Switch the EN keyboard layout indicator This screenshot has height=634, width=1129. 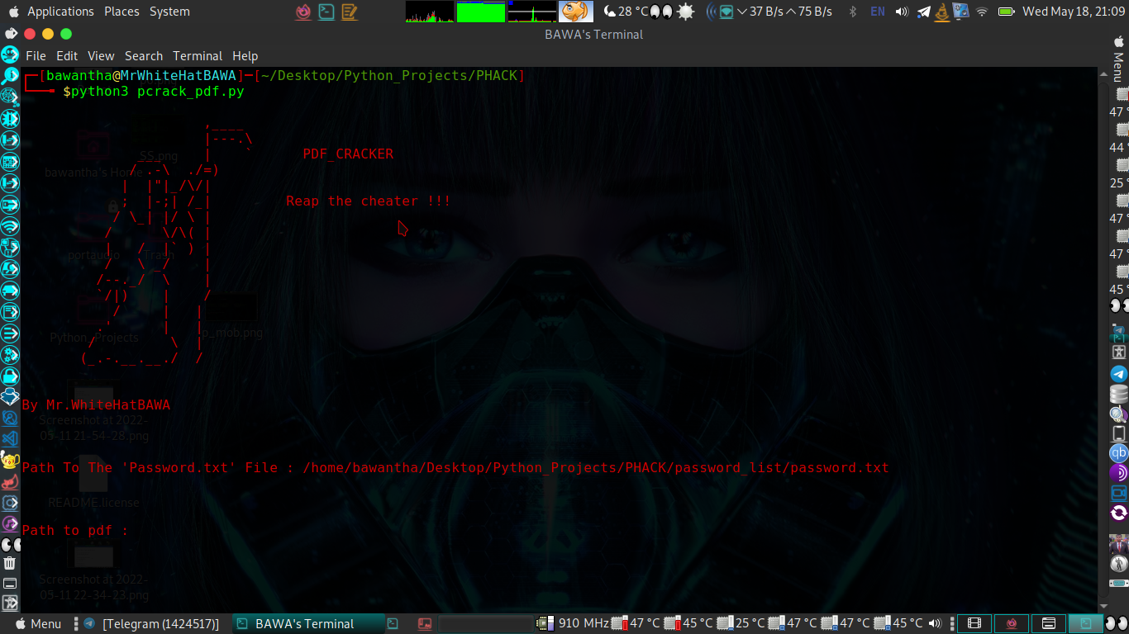click(x=877, y=12)
